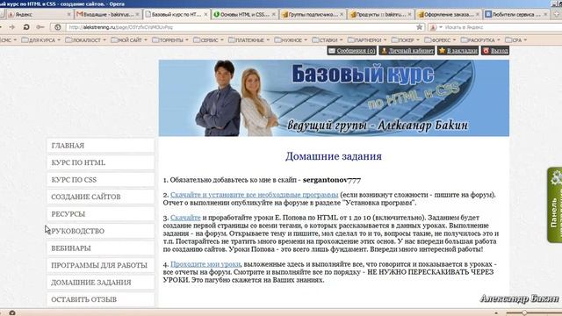
Task: Click the Yandex search engine icon
Action: coord(433,27)
